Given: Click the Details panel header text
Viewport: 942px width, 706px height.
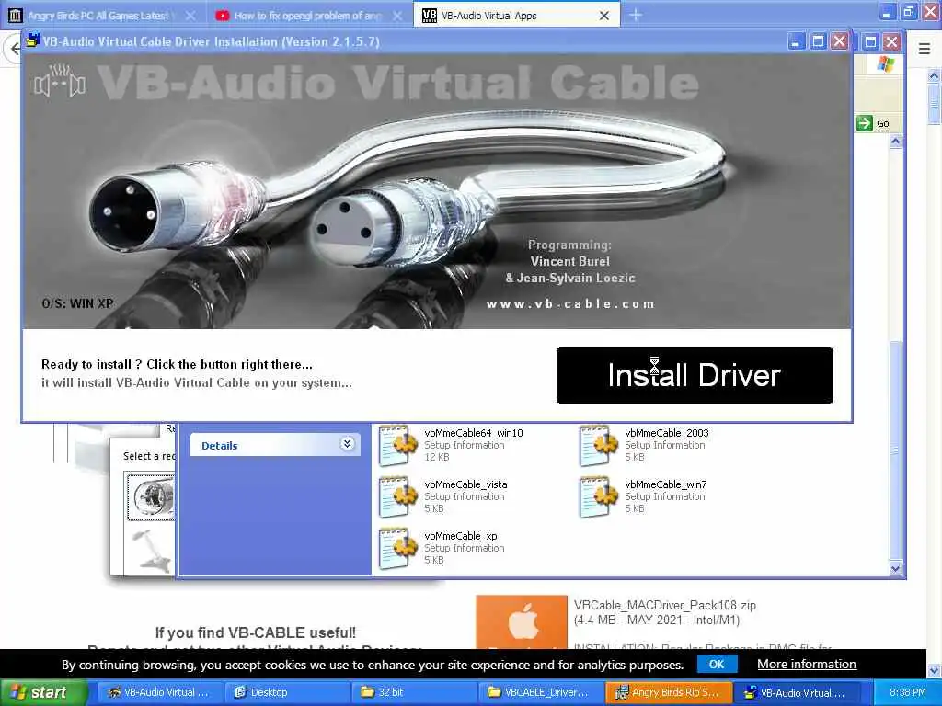Looking at the screenshot, I should click(219, 446).
